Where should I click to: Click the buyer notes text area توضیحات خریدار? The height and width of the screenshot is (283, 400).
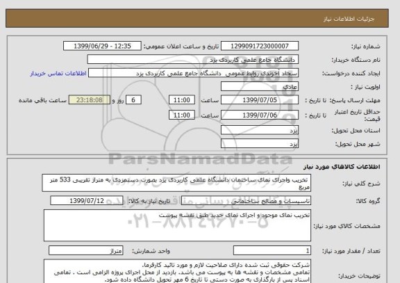pos(177,271)
